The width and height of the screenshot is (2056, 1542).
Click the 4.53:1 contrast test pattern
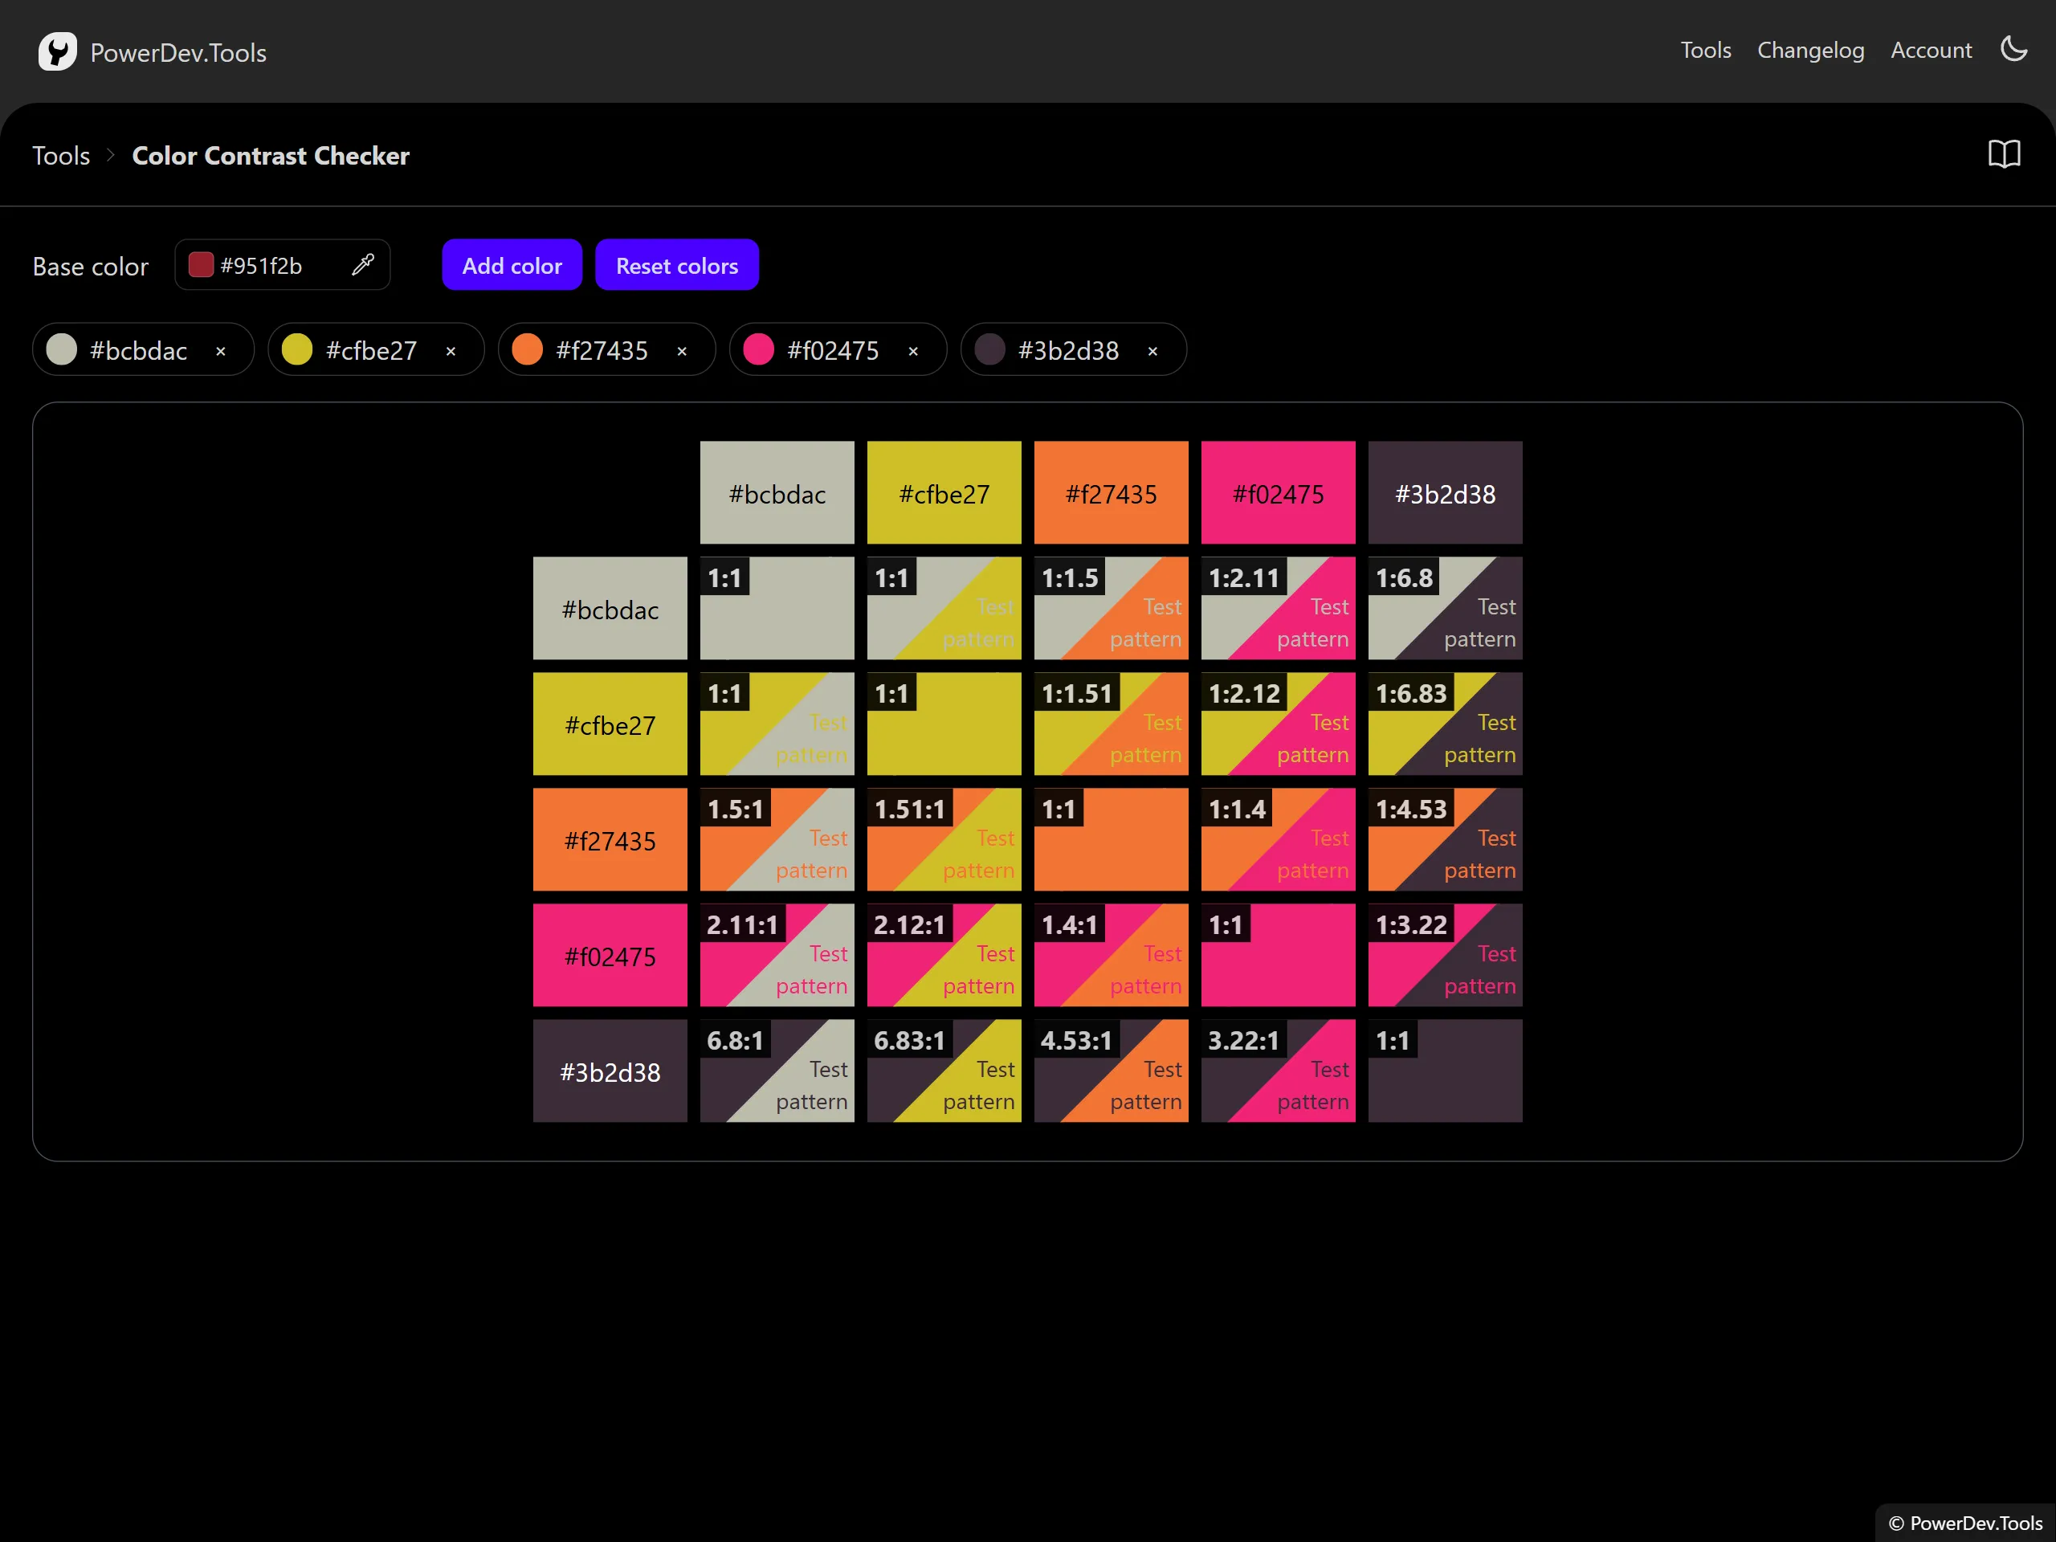click(1111, 1071)
